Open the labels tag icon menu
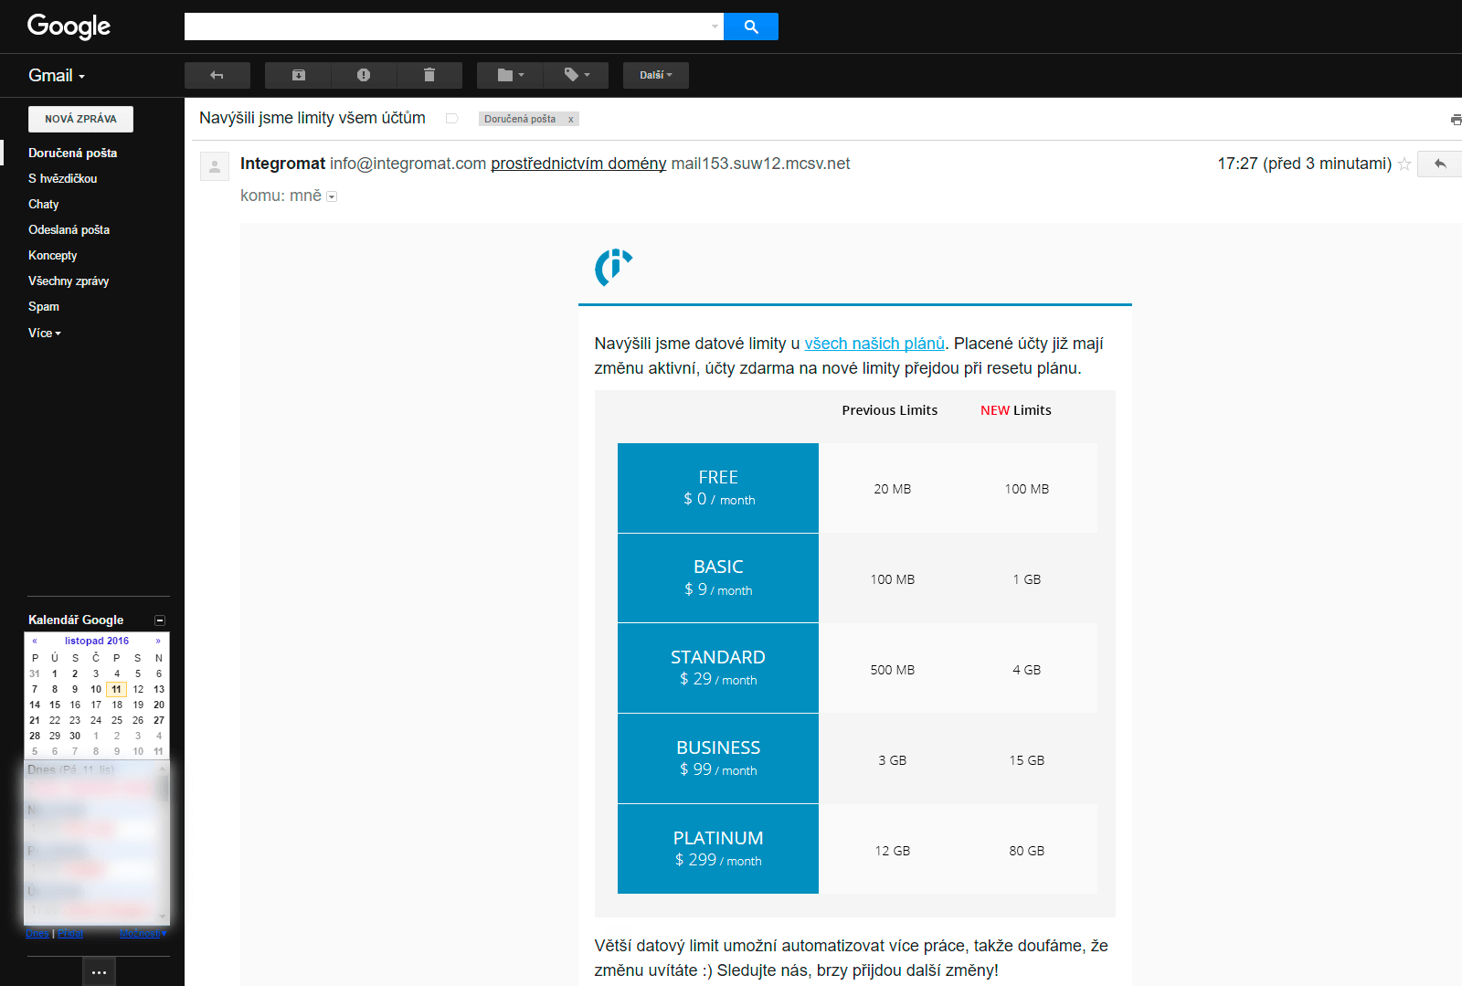Image resolution: width=1462 pixels, height=986 pixels. point(576,75)
